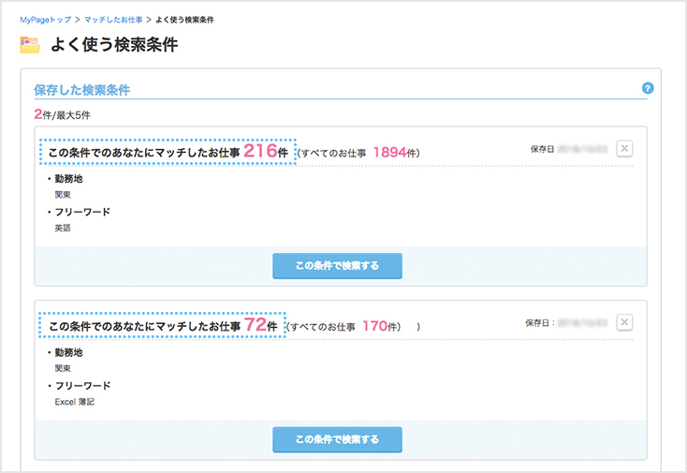
Task: Click the 216件 matched jobs count
Action: pyautogui.click(x=266, y=151)
